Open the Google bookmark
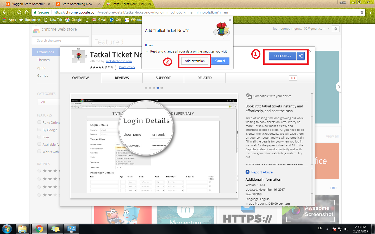Image resolution: width=375 pixels, height=234 pixels. click(x=74, y=20)
